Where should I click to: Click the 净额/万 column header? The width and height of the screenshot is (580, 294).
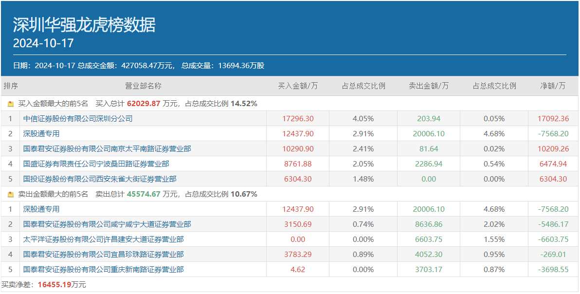[553, 86]
